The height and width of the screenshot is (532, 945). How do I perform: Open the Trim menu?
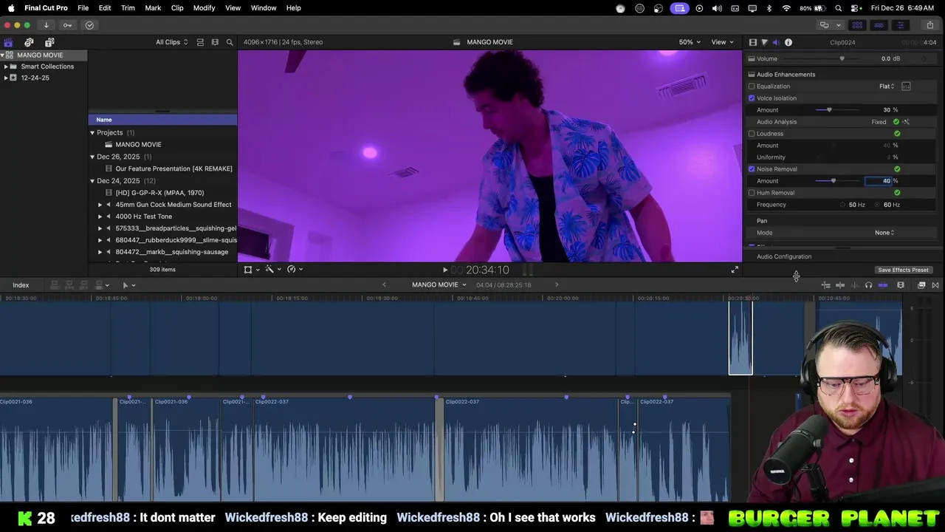[128, 8]
